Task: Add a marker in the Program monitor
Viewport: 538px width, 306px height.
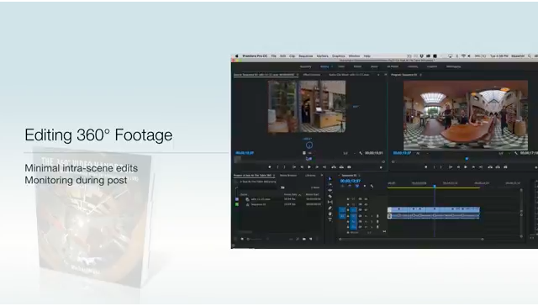Action: (426, 167)
